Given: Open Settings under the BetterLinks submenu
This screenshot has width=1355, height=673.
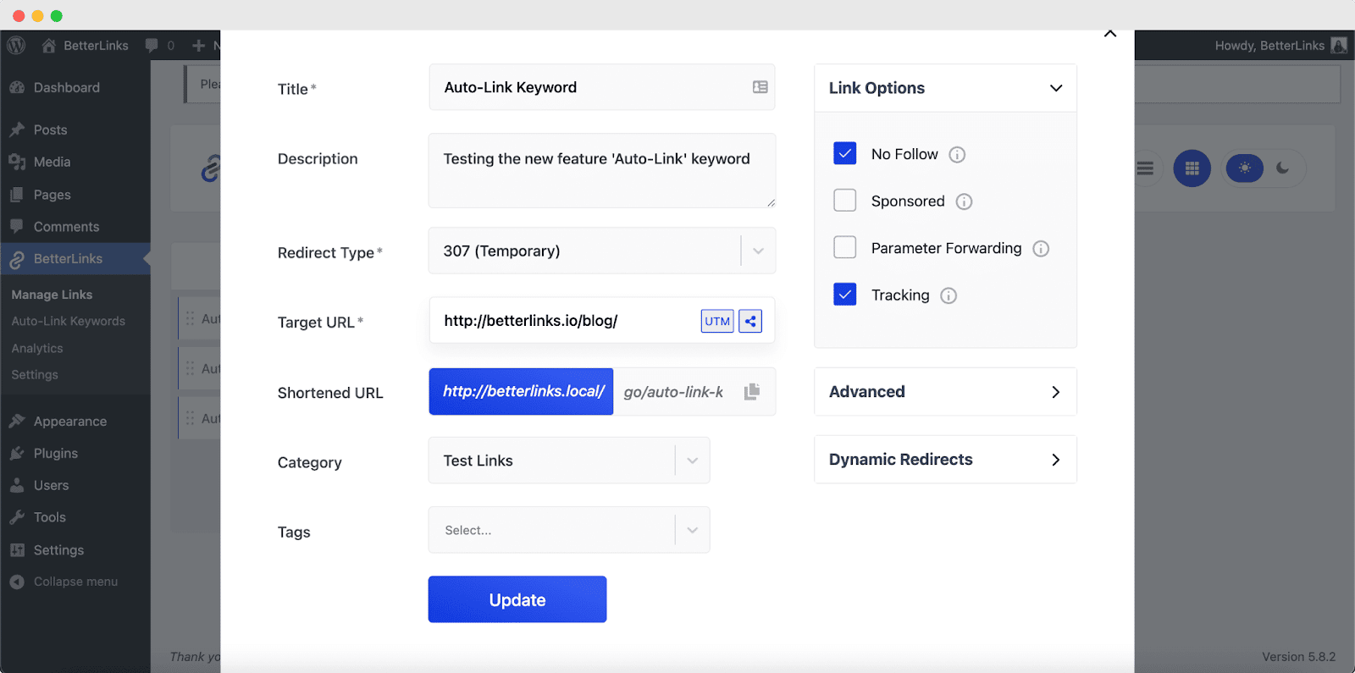Looking at the screenshot, I should 35,375.
